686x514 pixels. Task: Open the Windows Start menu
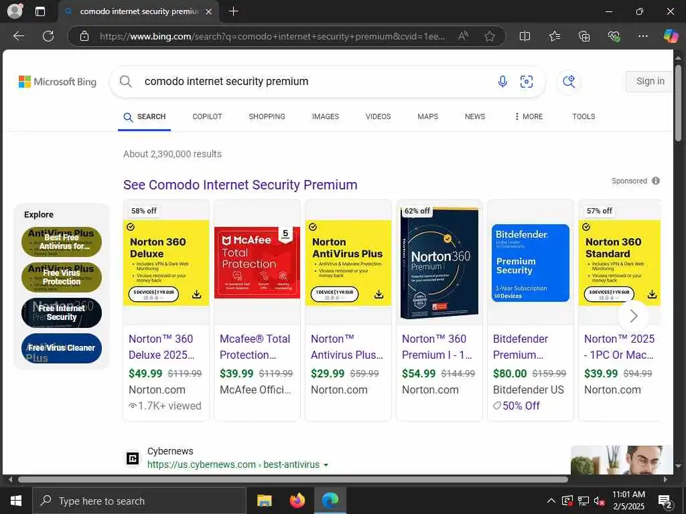click(x=16, y=501)
